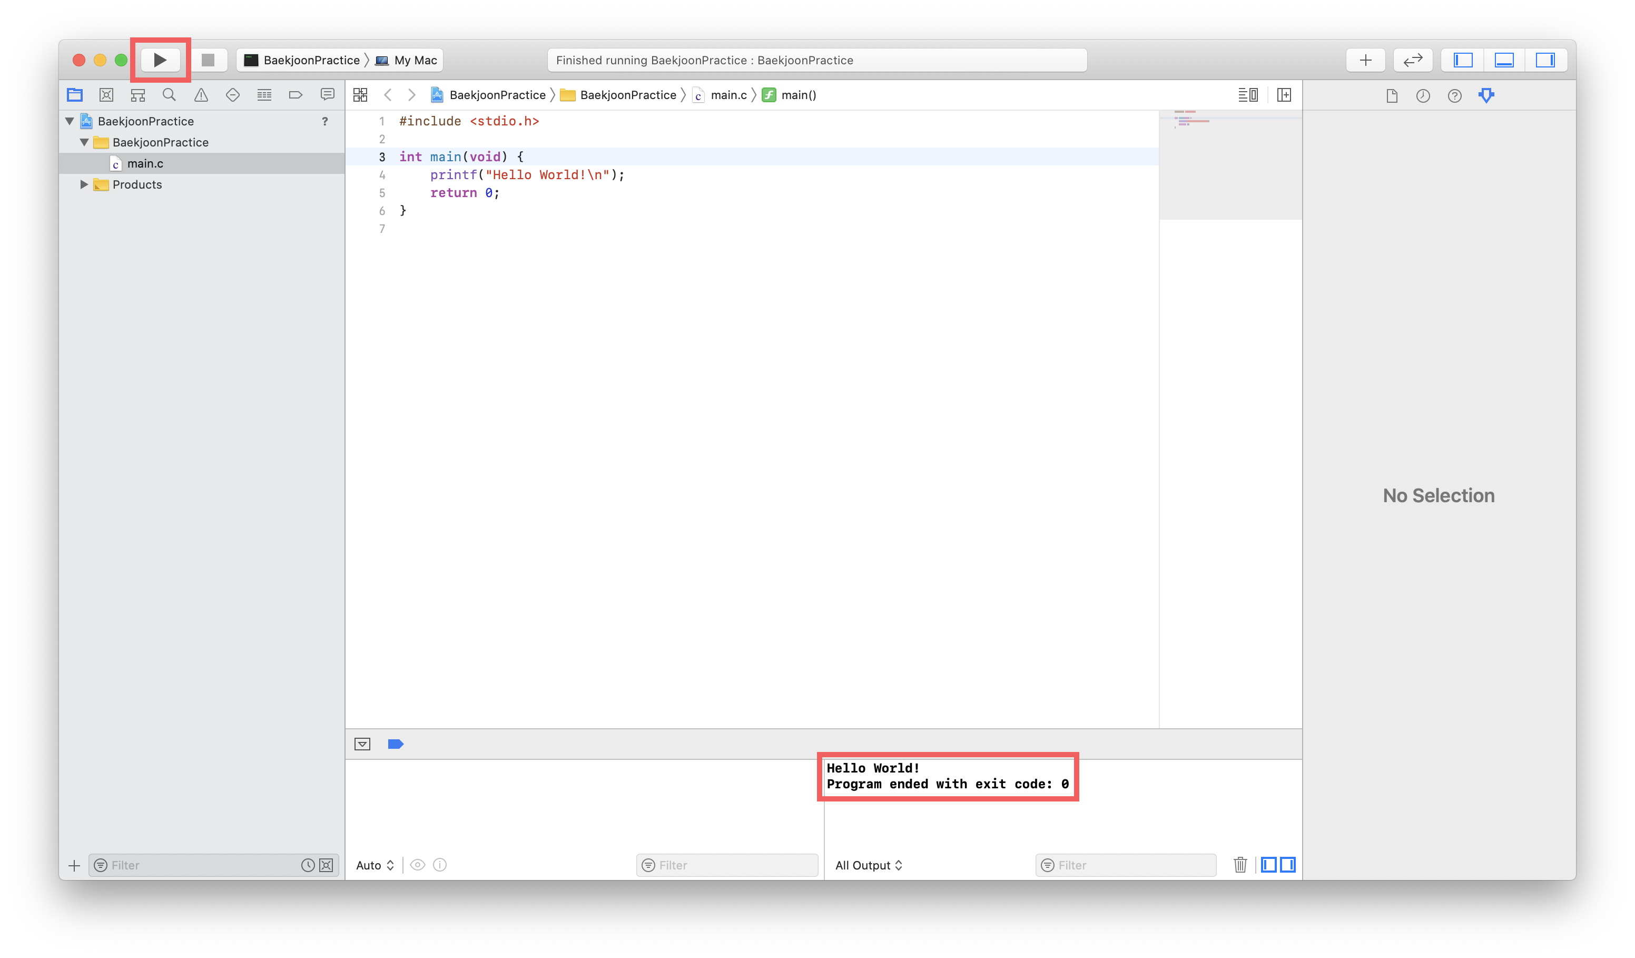Open the All Output dropdown
The image size is (1635, 958).
click(x=868, y=865)
